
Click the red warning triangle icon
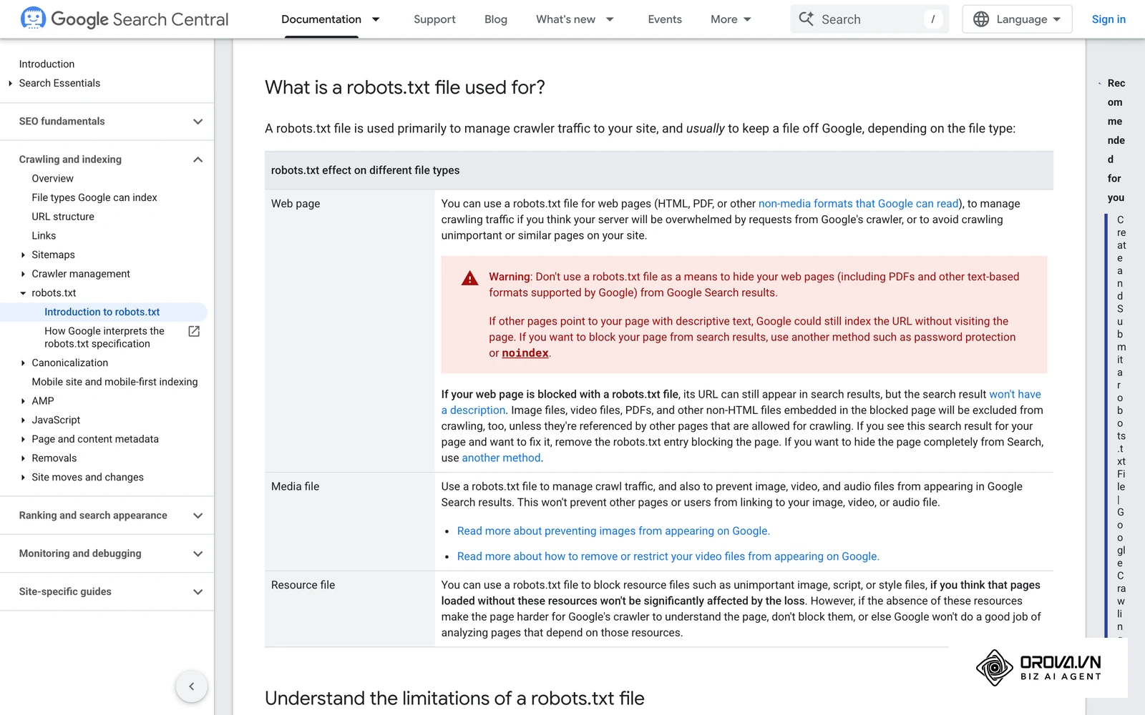(470, 278)
